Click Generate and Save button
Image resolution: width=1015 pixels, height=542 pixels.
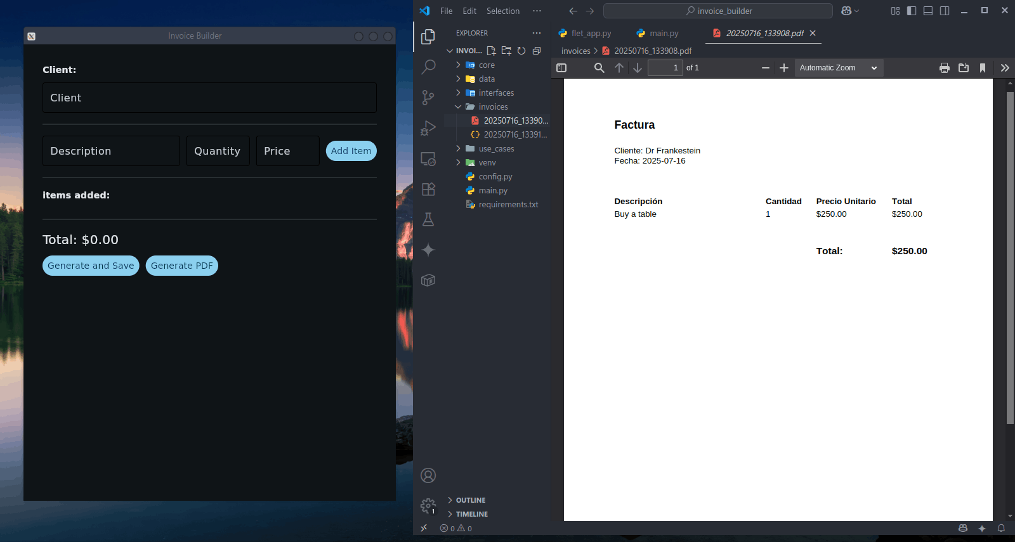tap(91, 266)
